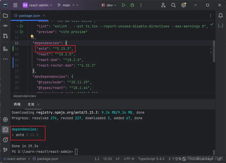Open the Commit tool window
Viewport: 226px width, 163px height.
click(x=5, y=26)
